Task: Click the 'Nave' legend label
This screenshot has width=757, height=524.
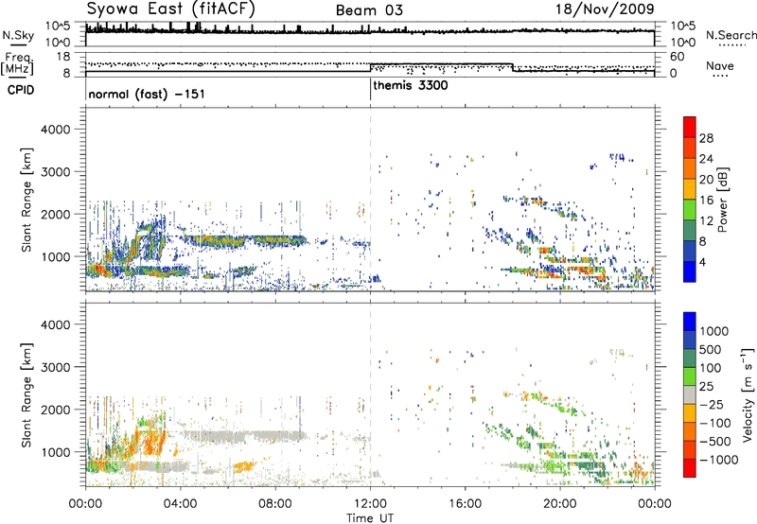Action: 720,66
